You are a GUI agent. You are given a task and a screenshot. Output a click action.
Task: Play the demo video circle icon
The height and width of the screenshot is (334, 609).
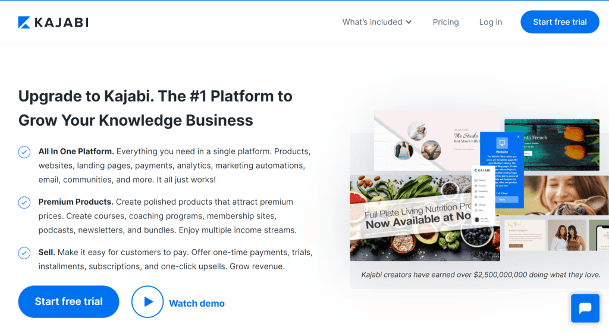147,302
